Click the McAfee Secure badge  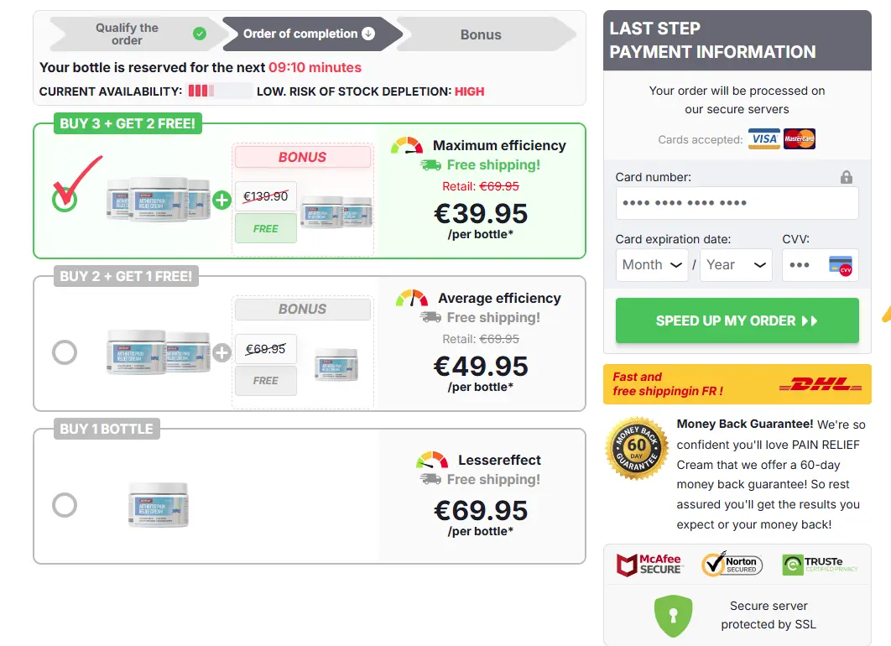pos(650,564)
